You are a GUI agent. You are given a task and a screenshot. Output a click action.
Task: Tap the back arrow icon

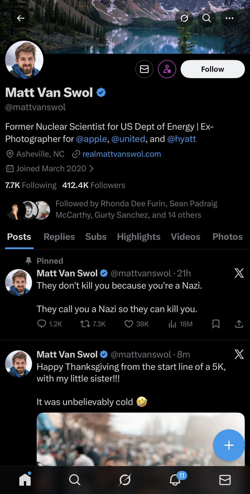click(21, 18)
